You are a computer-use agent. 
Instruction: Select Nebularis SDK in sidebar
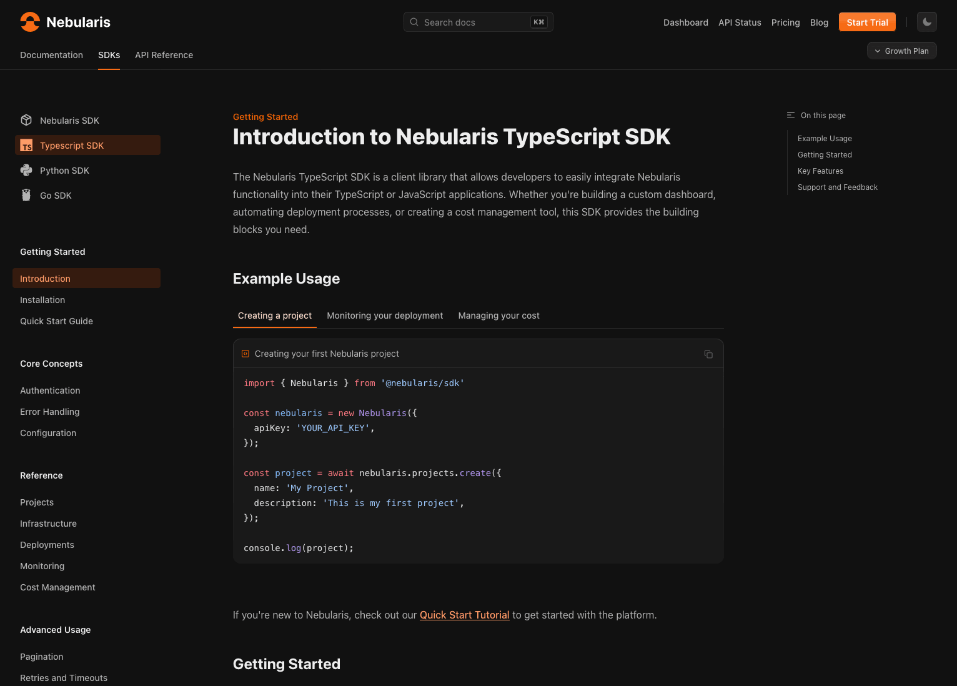(87, 120)
